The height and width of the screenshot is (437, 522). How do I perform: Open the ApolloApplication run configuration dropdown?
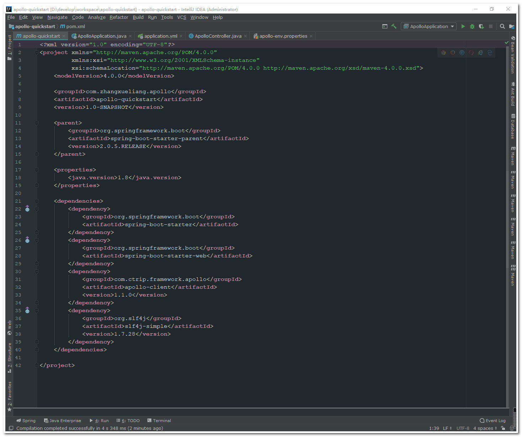pos(429,26)
